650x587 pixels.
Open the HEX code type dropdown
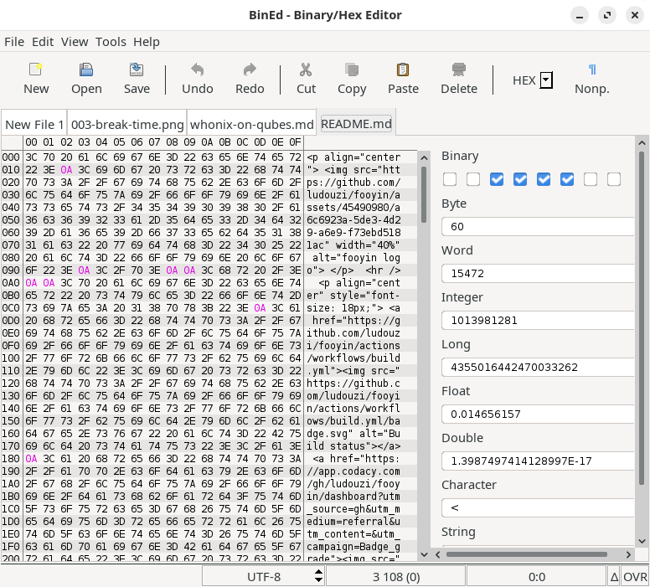point(546,80)
